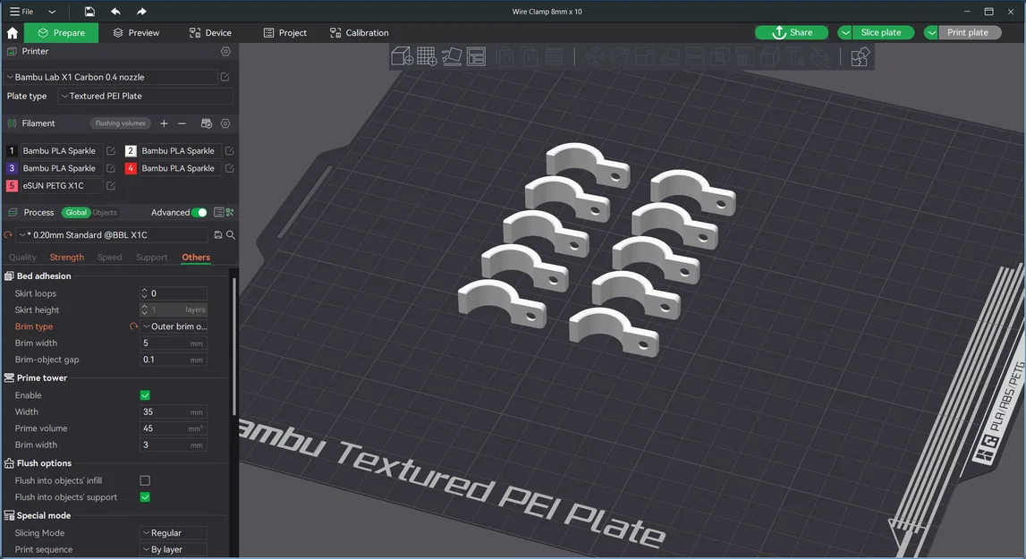Search process settings magnifier icon

tap(230, 235)
